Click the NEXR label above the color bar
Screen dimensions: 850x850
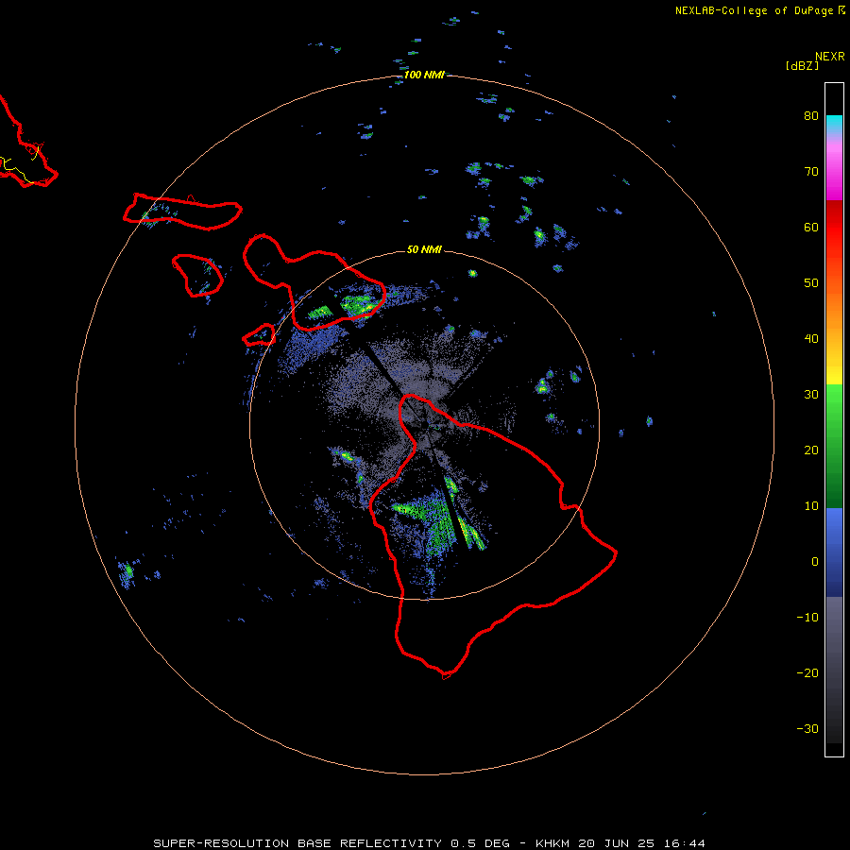click(830, 57)
